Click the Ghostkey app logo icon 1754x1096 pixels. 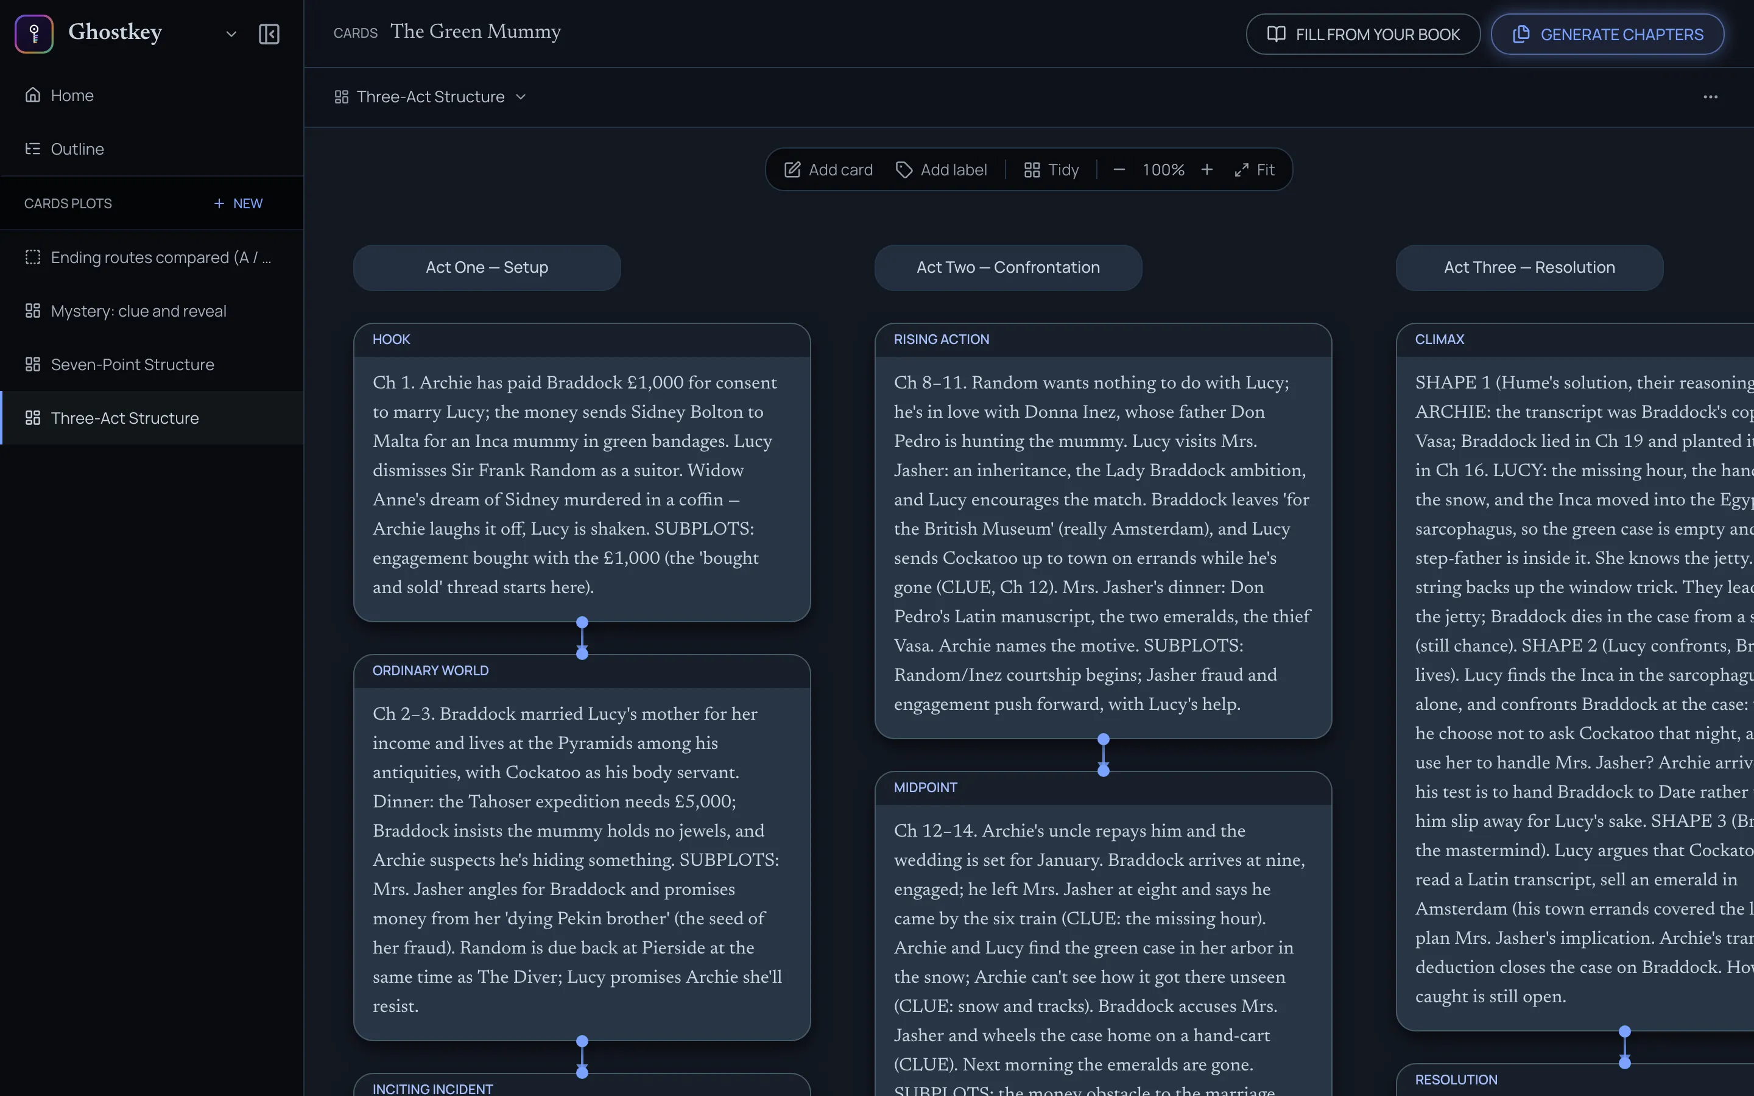(x=34, y=33)
